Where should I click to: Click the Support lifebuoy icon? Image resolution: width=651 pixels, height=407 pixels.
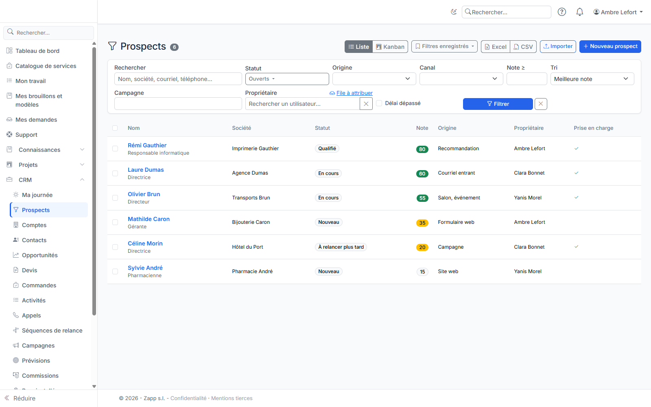[9, 134]
